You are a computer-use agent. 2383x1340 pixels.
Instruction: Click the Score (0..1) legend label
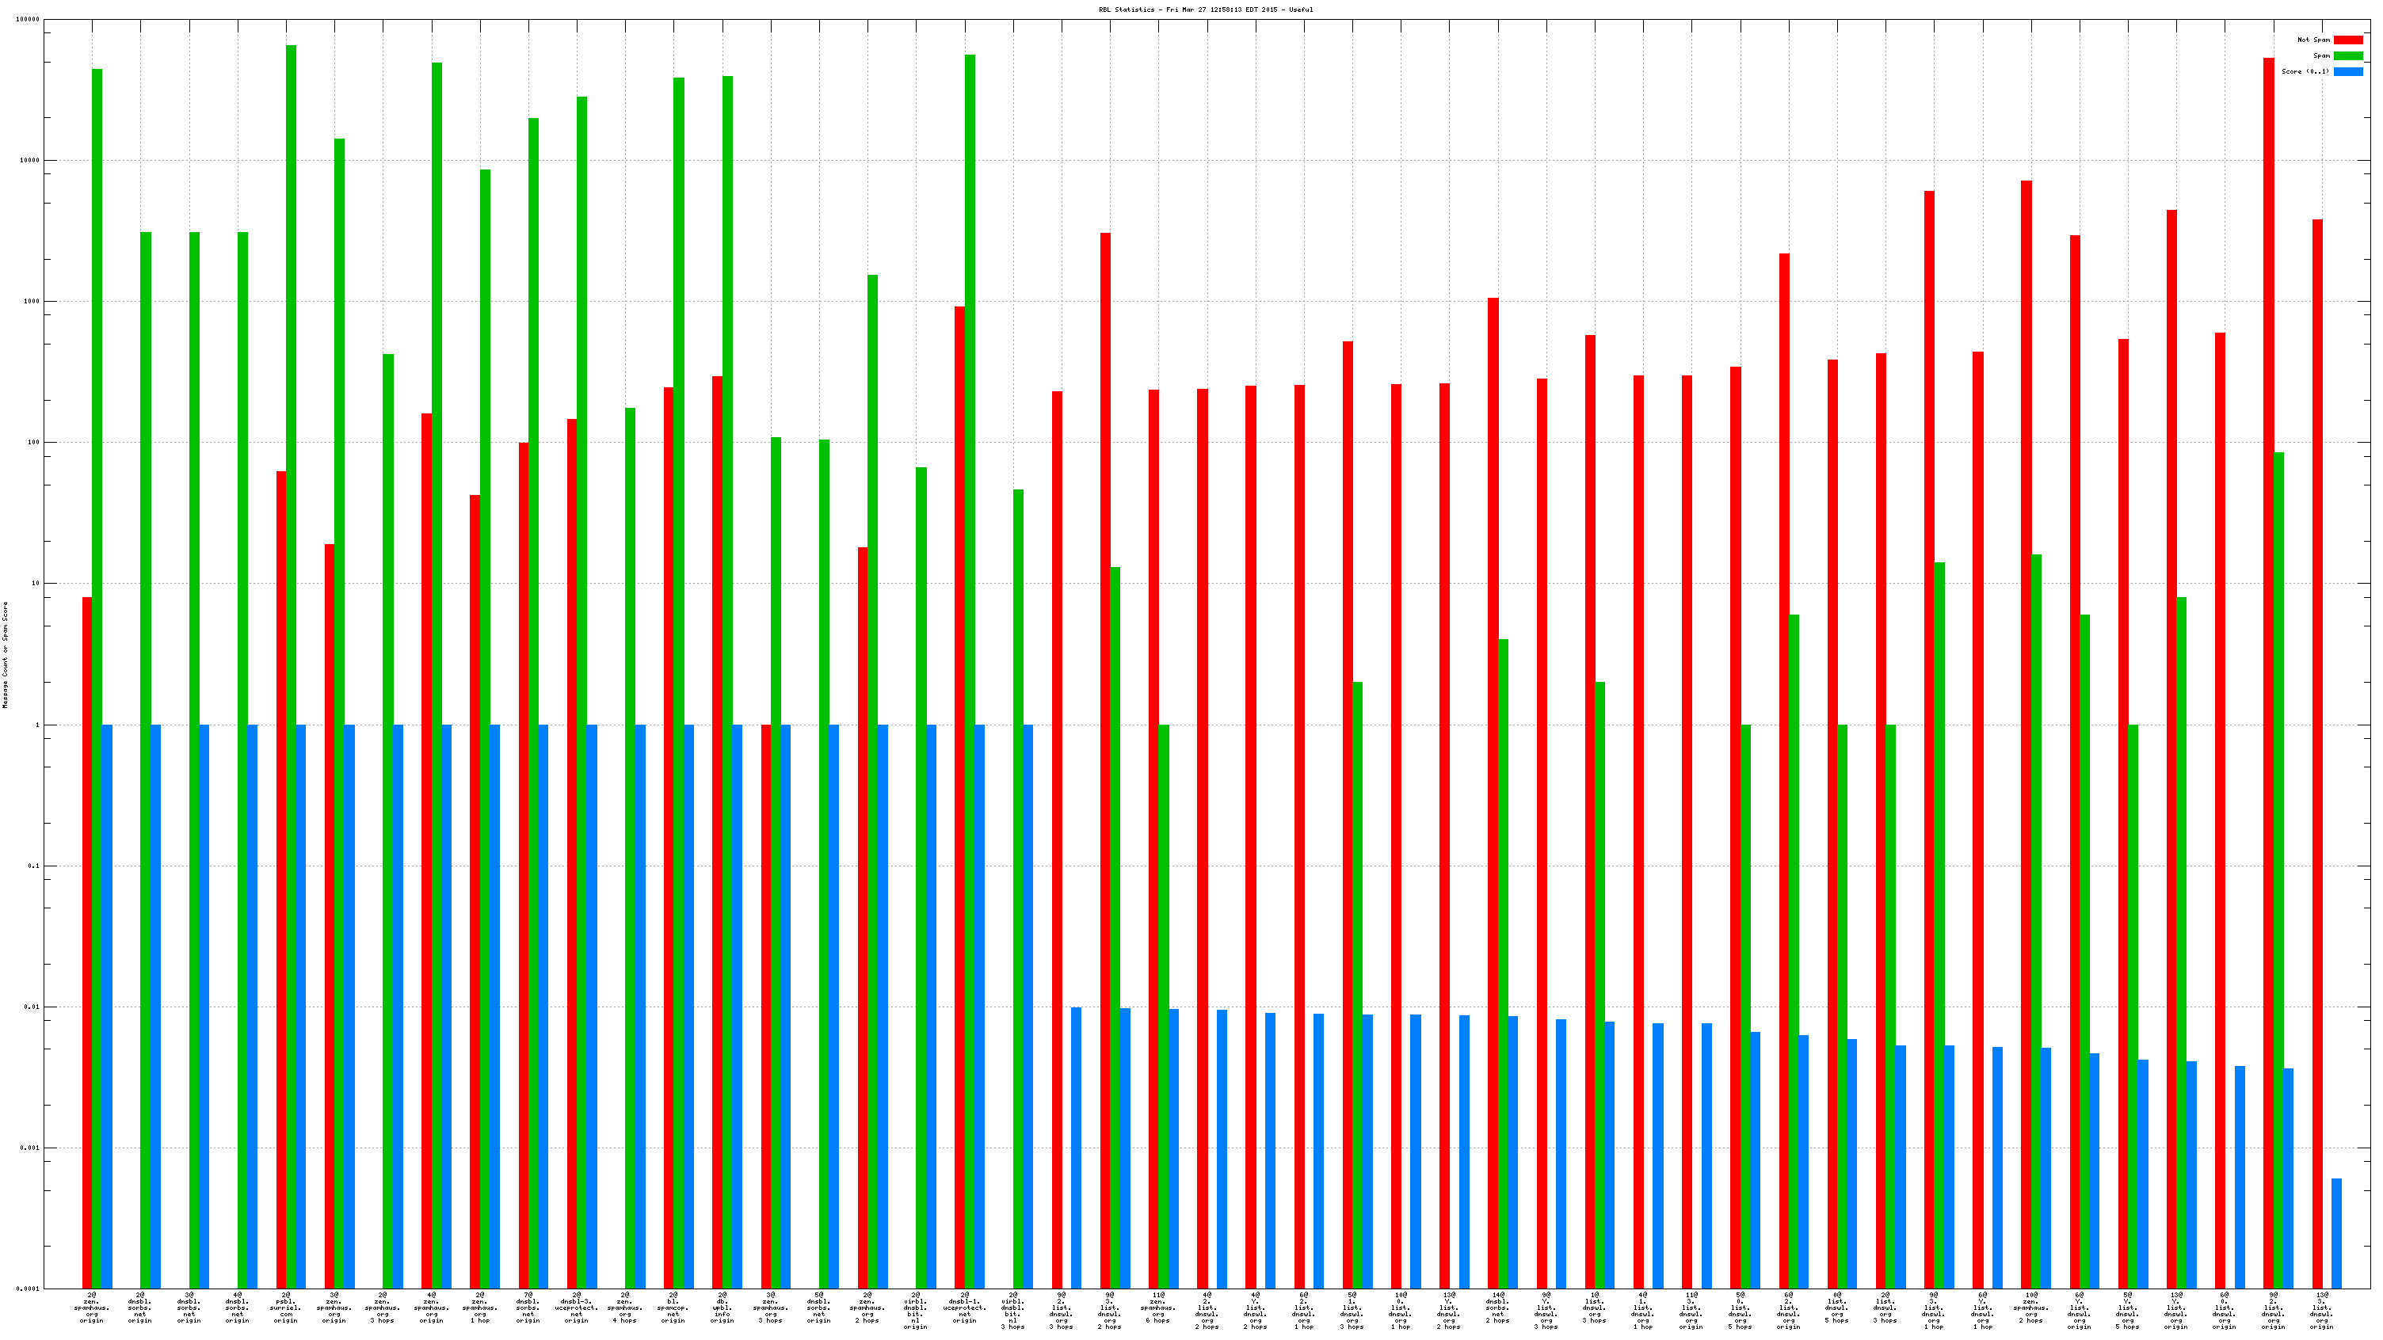tap(2305, 71)
